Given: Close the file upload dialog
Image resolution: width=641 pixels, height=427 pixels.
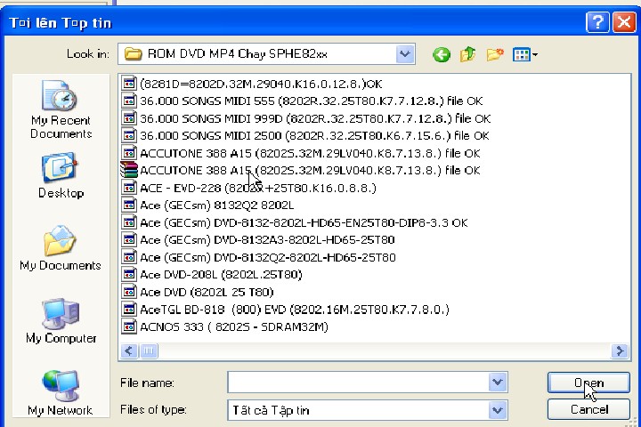Looking at the screenshot, I should pyautogui.click(x=624, y=21).
